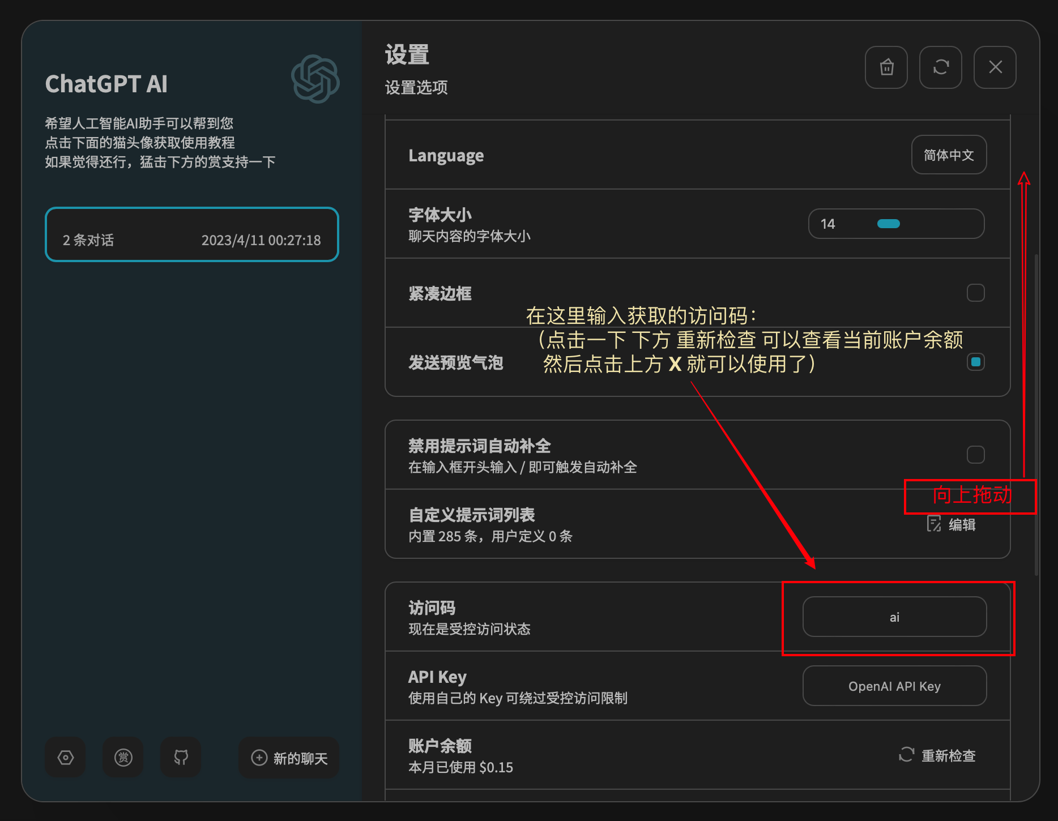1058x821 pixels.
Task: Click the 赏 reward icon button
Action: coord(123,758)
